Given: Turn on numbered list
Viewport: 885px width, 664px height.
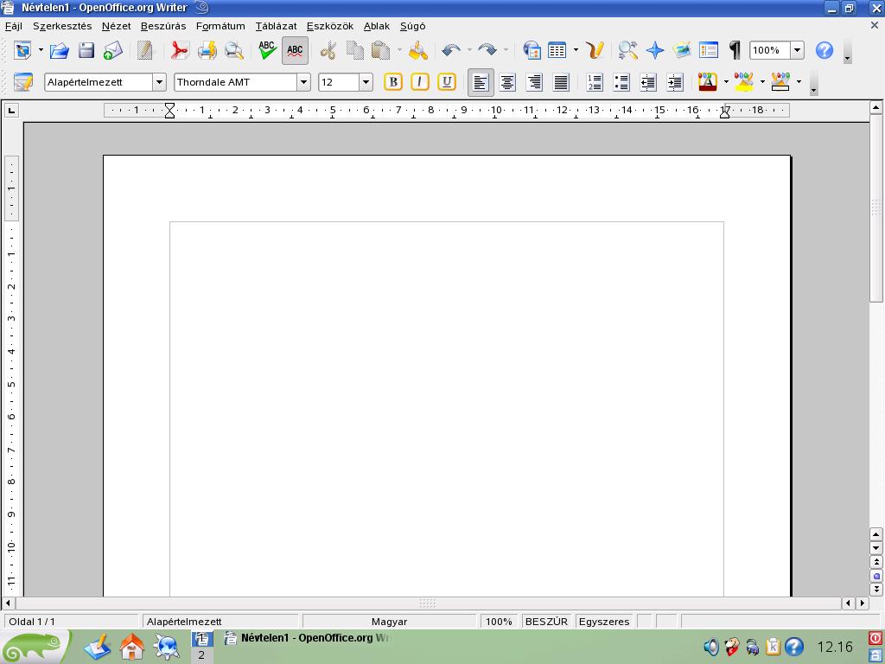Looking at the screenshot, I should (595, 82).
